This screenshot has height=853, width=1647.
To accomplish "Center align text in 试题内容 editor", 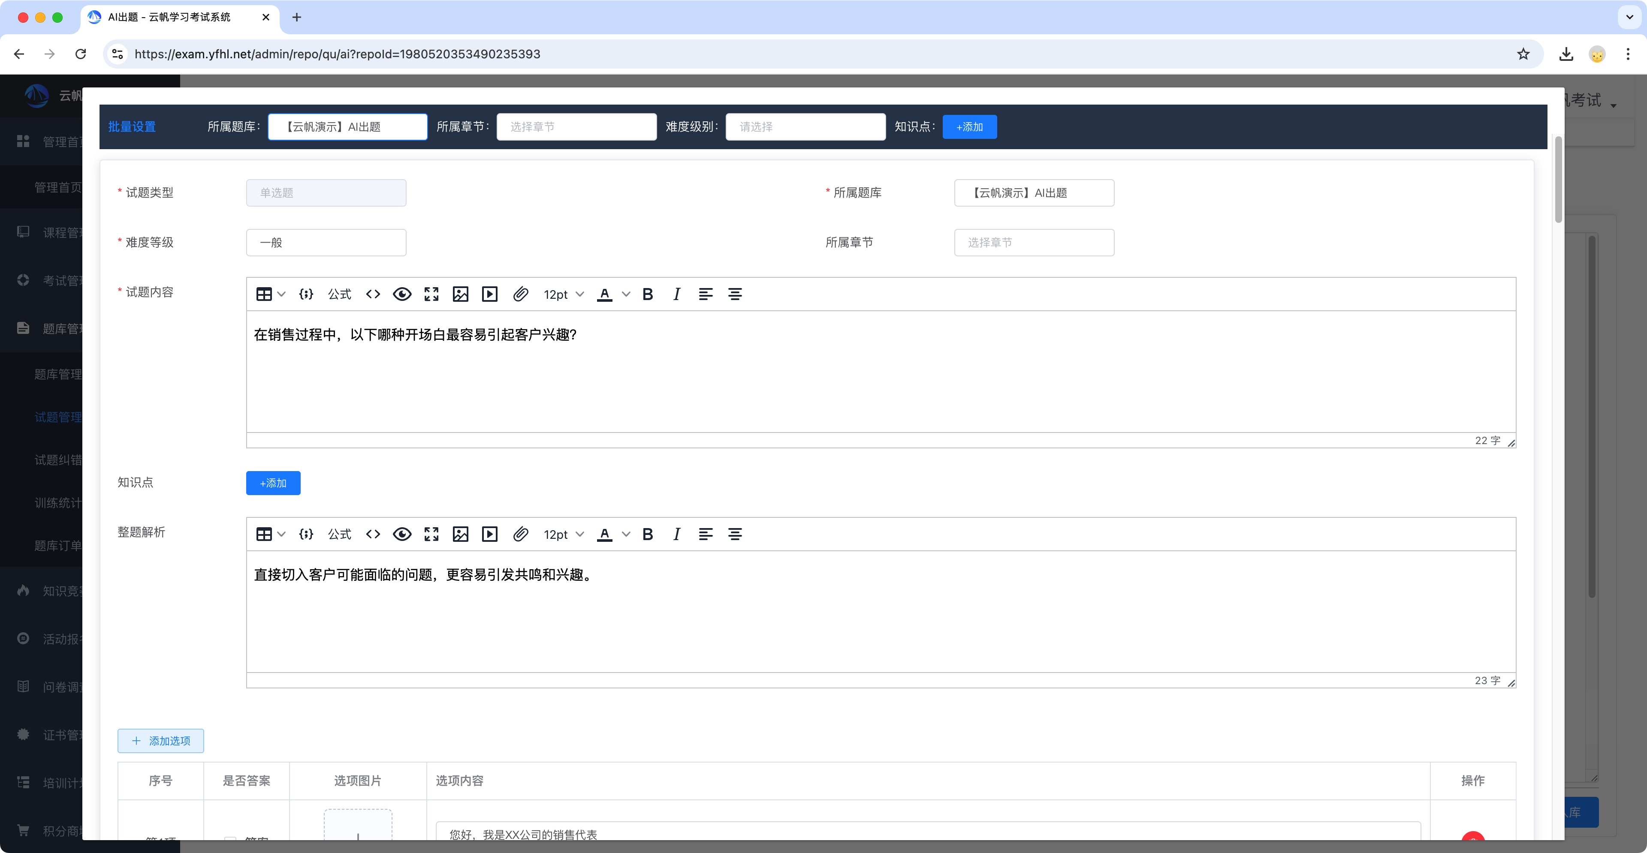I will [735, 294].
